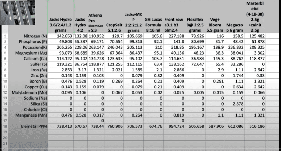Click the Boron (B) row label
Screen dimensions: 281x151
click(x=38, y=82)
